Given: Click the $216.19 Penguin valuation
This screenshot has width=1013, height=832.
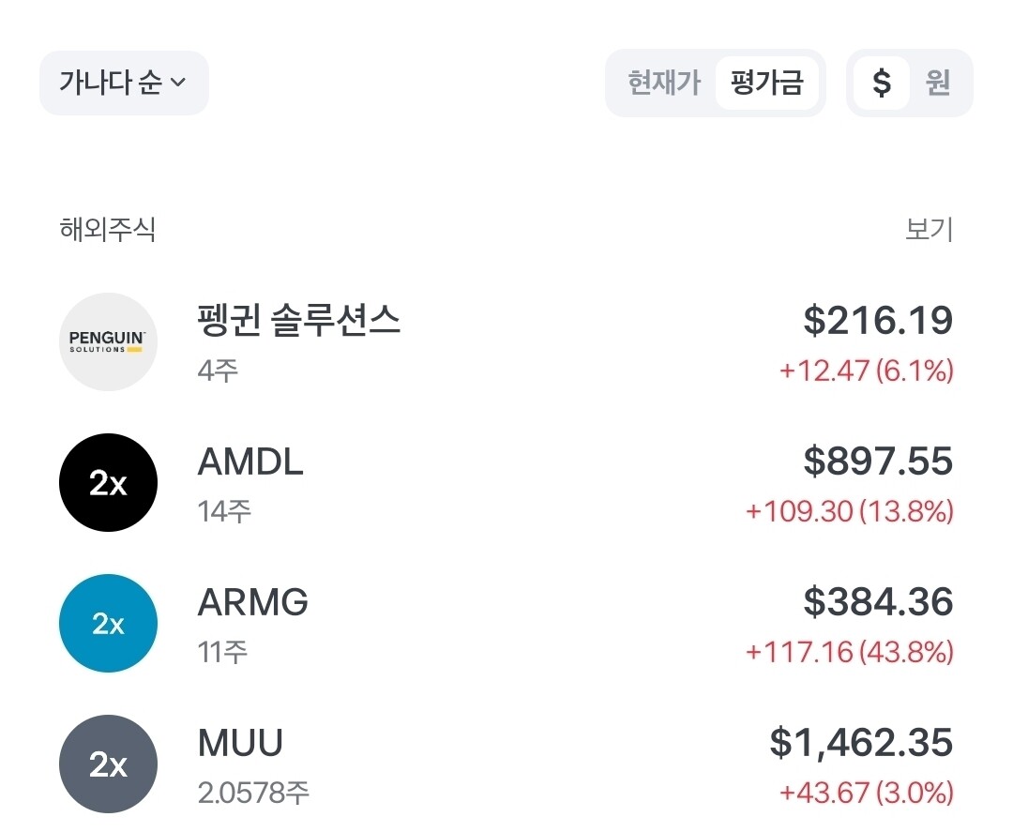Looking at the screenshot, I should click(x=878, y=321).
